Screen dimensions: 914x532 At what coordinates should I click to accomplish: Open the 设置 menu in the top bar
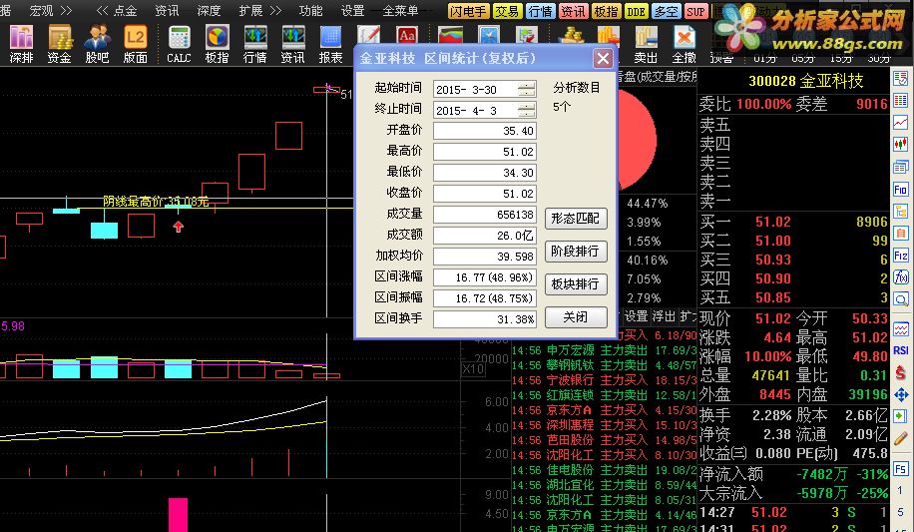[352, 11]
